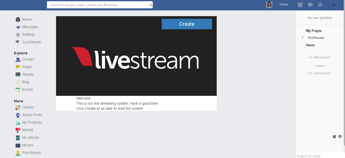Open LiveStream link in sidebar
345x158 pixels.
32,42
